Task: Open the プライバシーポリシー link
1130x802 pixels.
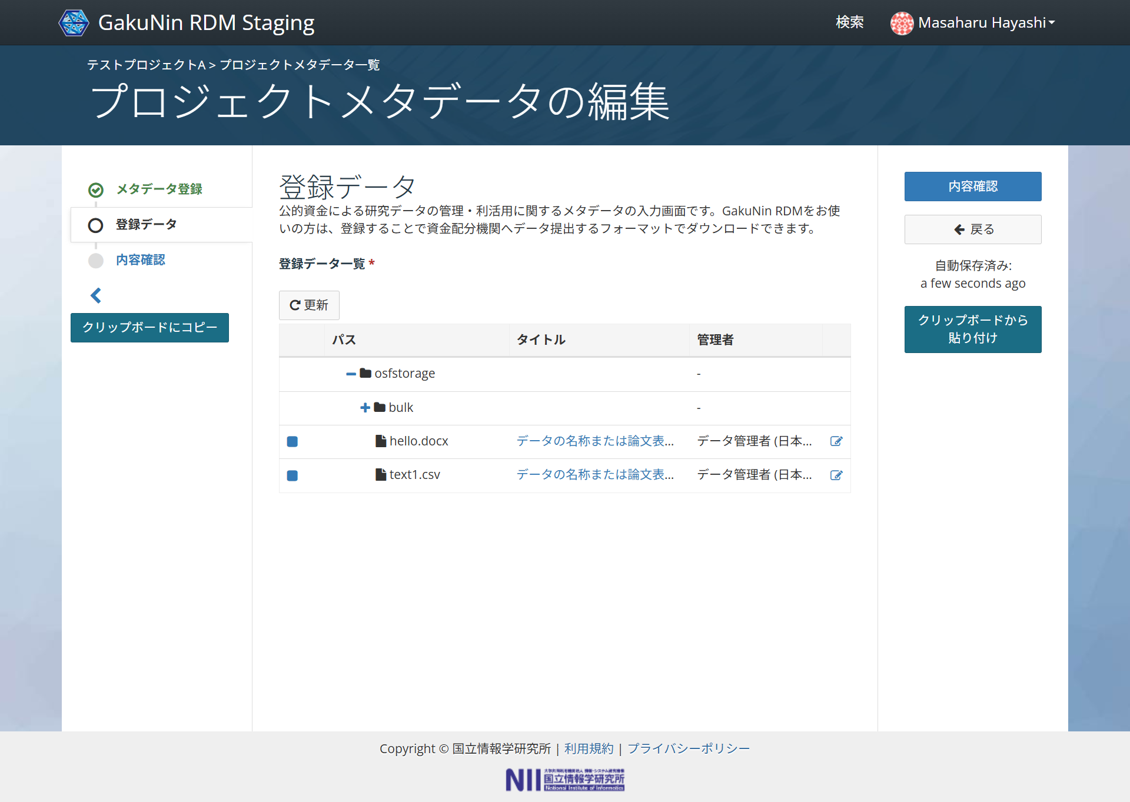Action: pyautogui.click(x=688, y=748)
